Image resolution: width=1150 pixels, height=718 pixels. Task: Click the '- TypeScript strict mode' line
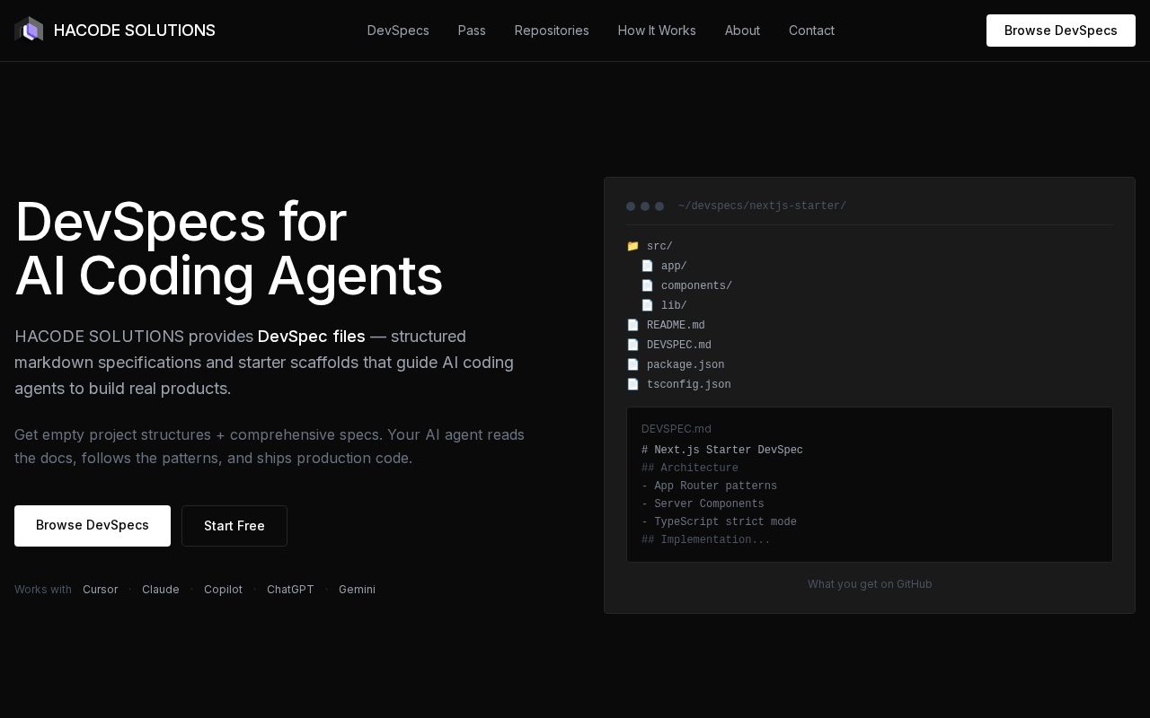pos(719,522)
